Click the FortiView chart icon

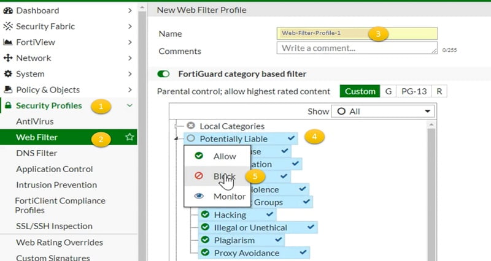point(8,42)
